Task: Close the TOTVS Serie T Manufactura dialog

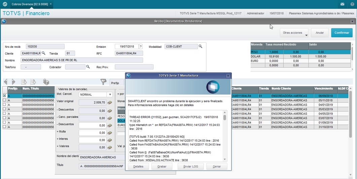Action: click(228, 76)
